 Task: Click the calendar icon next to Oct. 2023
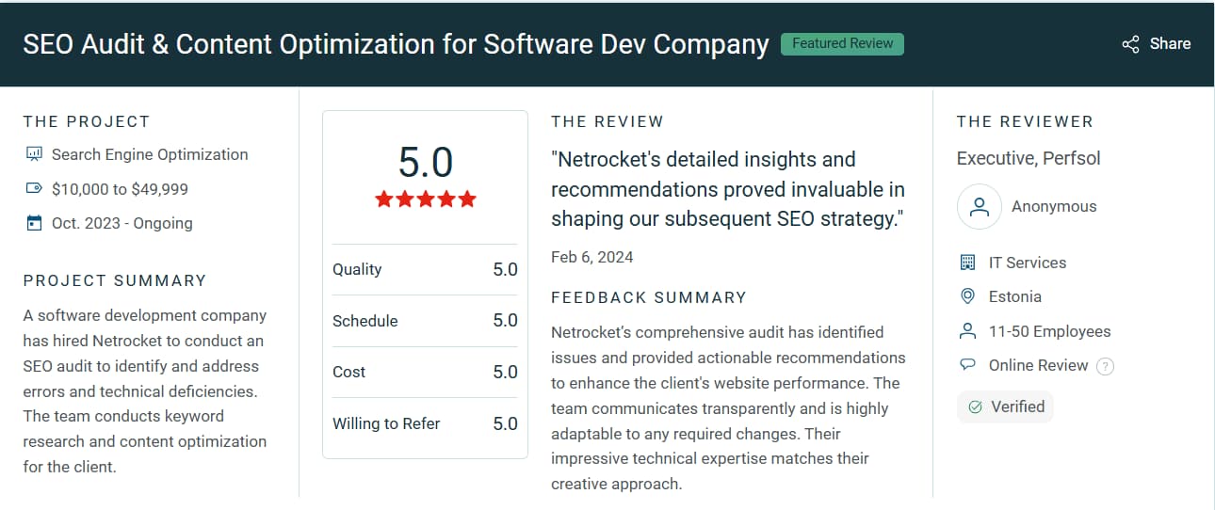click(35, 224)
